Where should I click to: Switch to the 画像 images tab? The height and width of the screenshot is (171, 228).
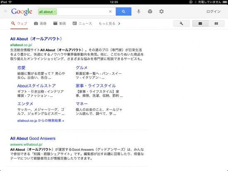40,24
